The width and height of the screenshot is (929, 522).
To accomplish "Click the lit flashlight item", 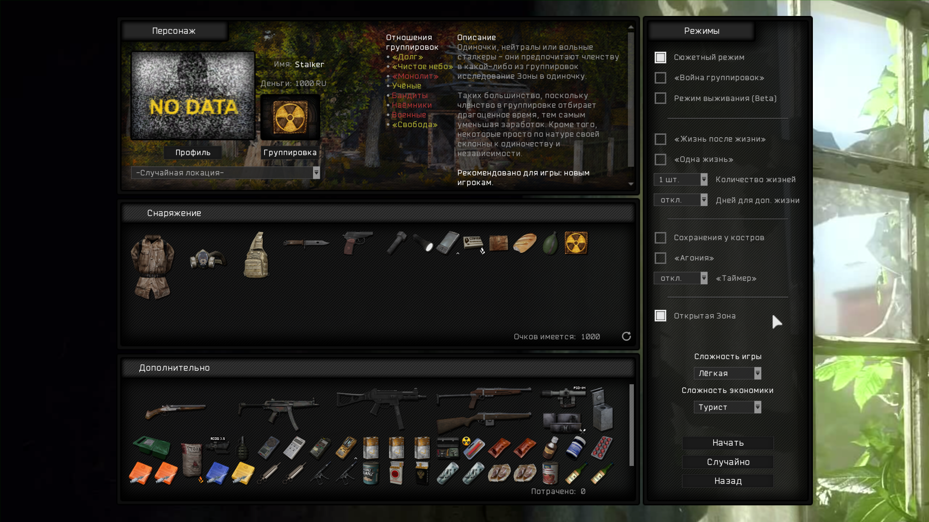I will click(x=423, y=243).
